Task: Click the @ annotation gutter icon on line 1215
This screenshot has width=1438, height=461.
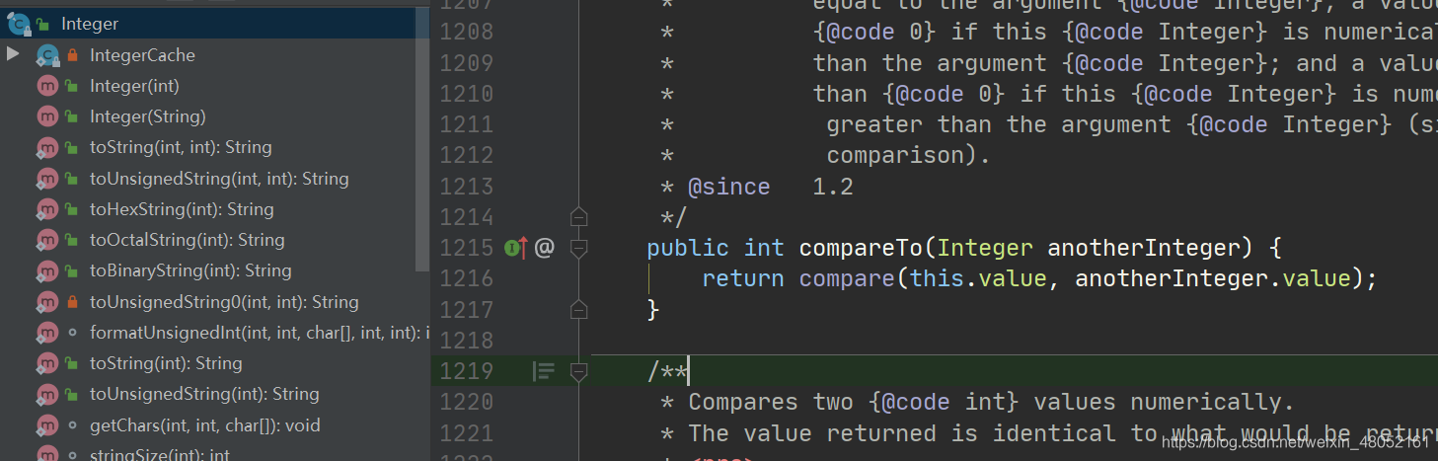Action: click(544, 248)
